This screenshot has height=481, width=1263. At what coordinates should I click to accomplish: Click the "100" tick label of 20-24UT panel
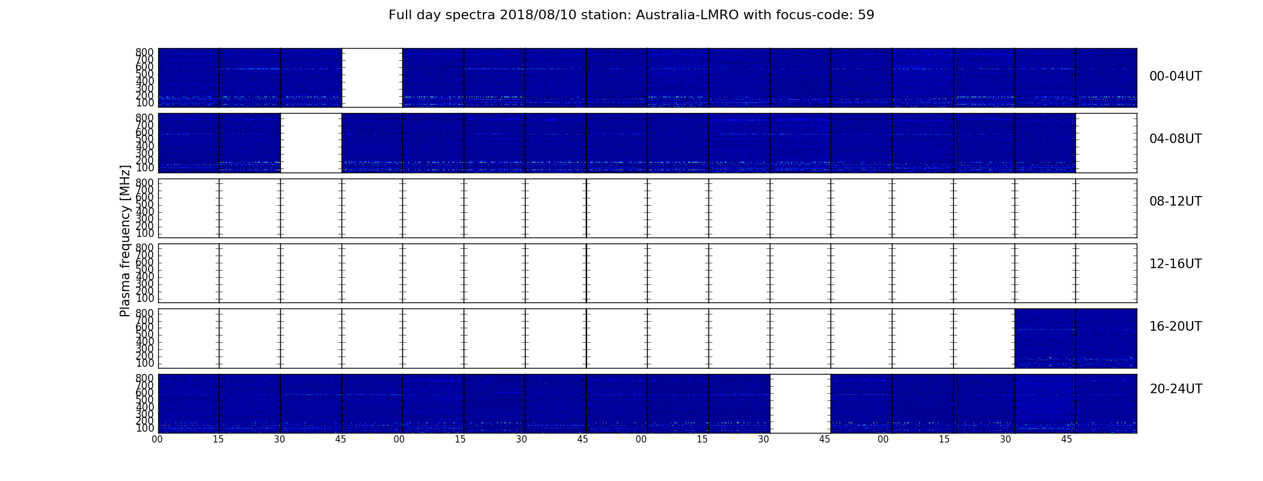coord(144,428)
